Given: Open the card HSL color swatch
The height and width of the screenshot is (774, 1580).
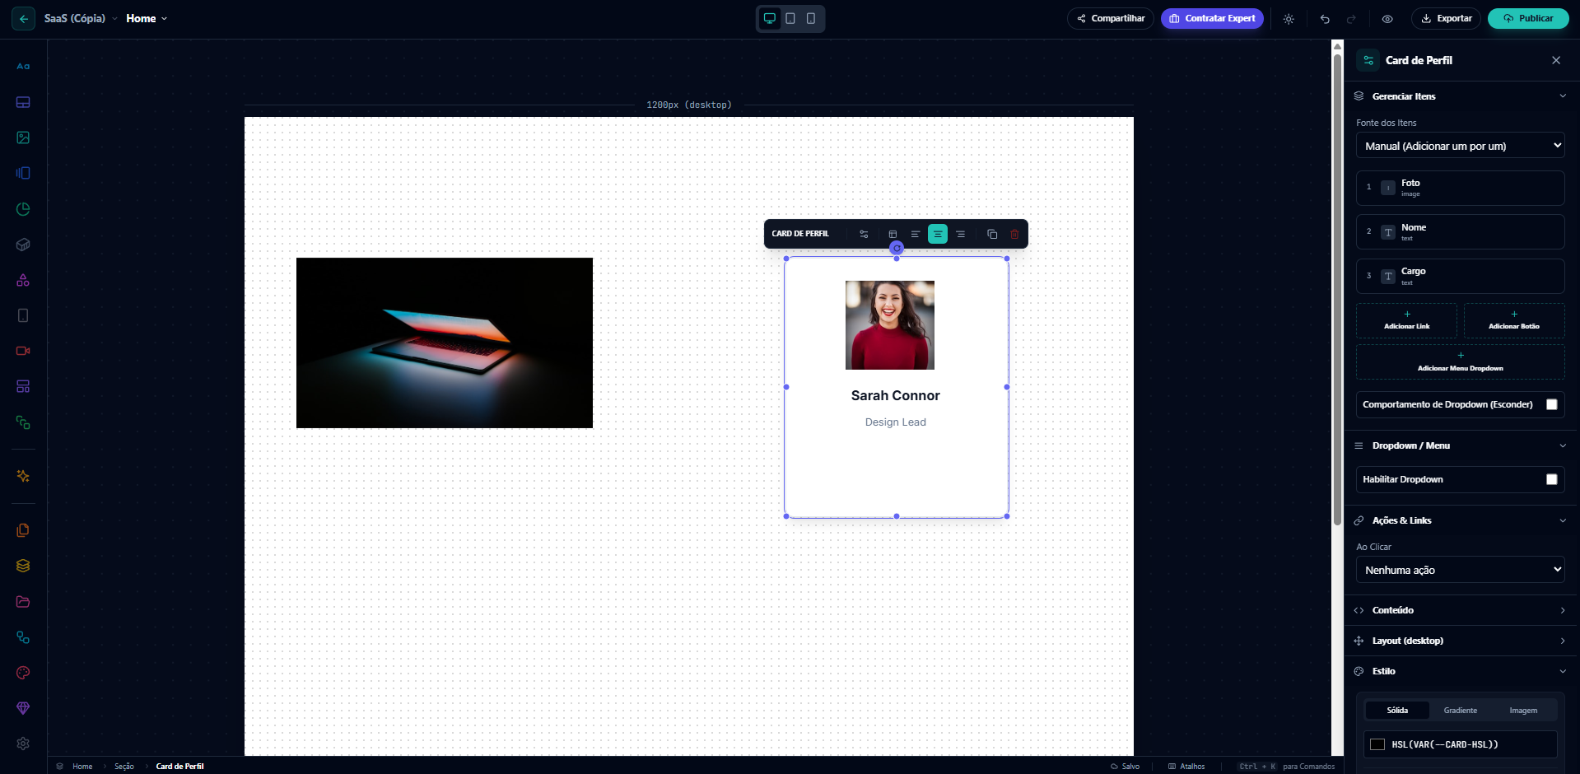Looking at the screenshot, I should [1376, 744].
